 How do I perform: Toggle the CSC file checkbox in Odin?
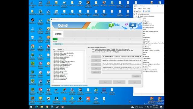(x=89, y=68)
